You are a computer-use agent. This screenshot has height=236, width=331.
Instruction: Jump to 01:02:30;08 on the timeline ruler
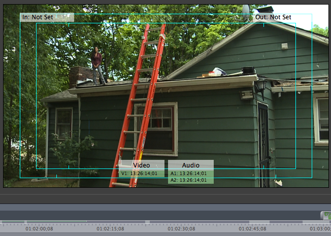181,229
